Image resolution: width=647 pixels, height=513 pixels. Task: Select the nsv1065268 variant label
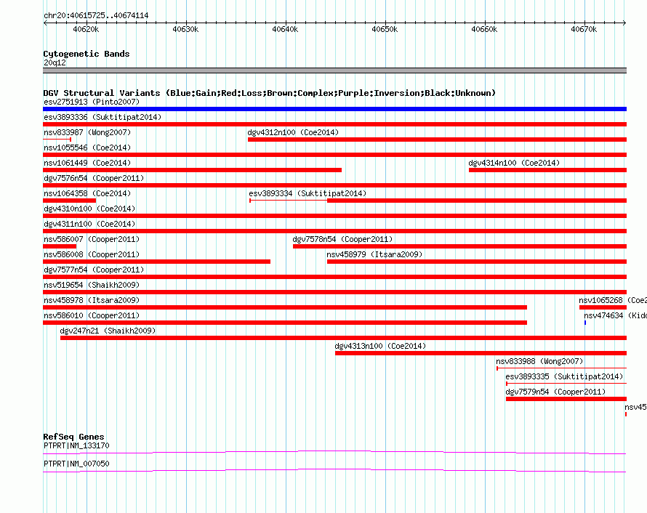[x=613, y=300]
